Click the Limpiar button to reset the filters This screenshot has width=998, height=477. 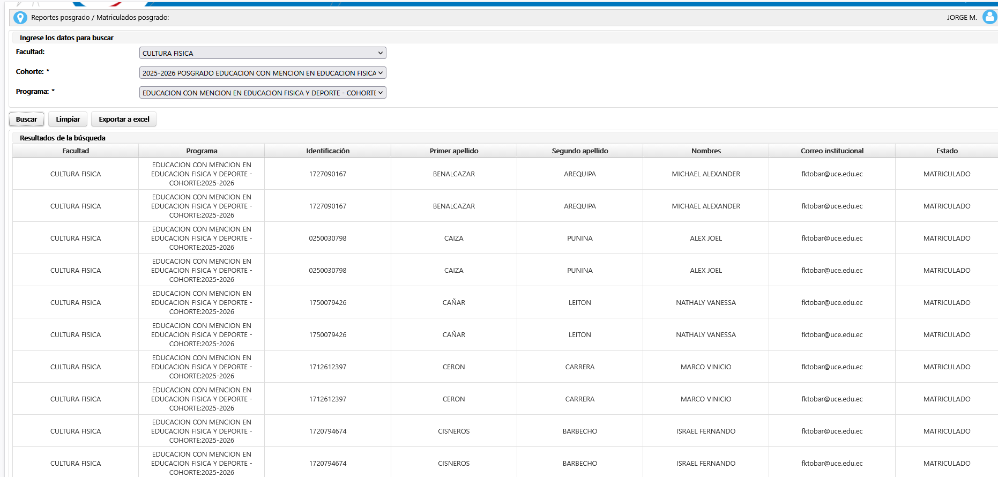click(x=68, y=119)
